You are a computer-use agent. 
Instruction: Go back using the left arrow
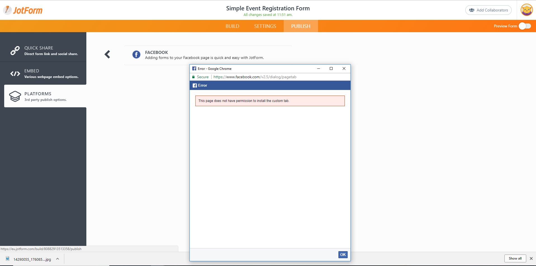(x=107, y=54)
